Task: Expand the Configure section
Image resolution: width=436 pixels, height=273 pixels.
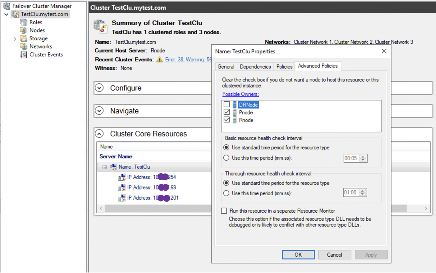Action: pyautogui.click(x=99, y=88)
